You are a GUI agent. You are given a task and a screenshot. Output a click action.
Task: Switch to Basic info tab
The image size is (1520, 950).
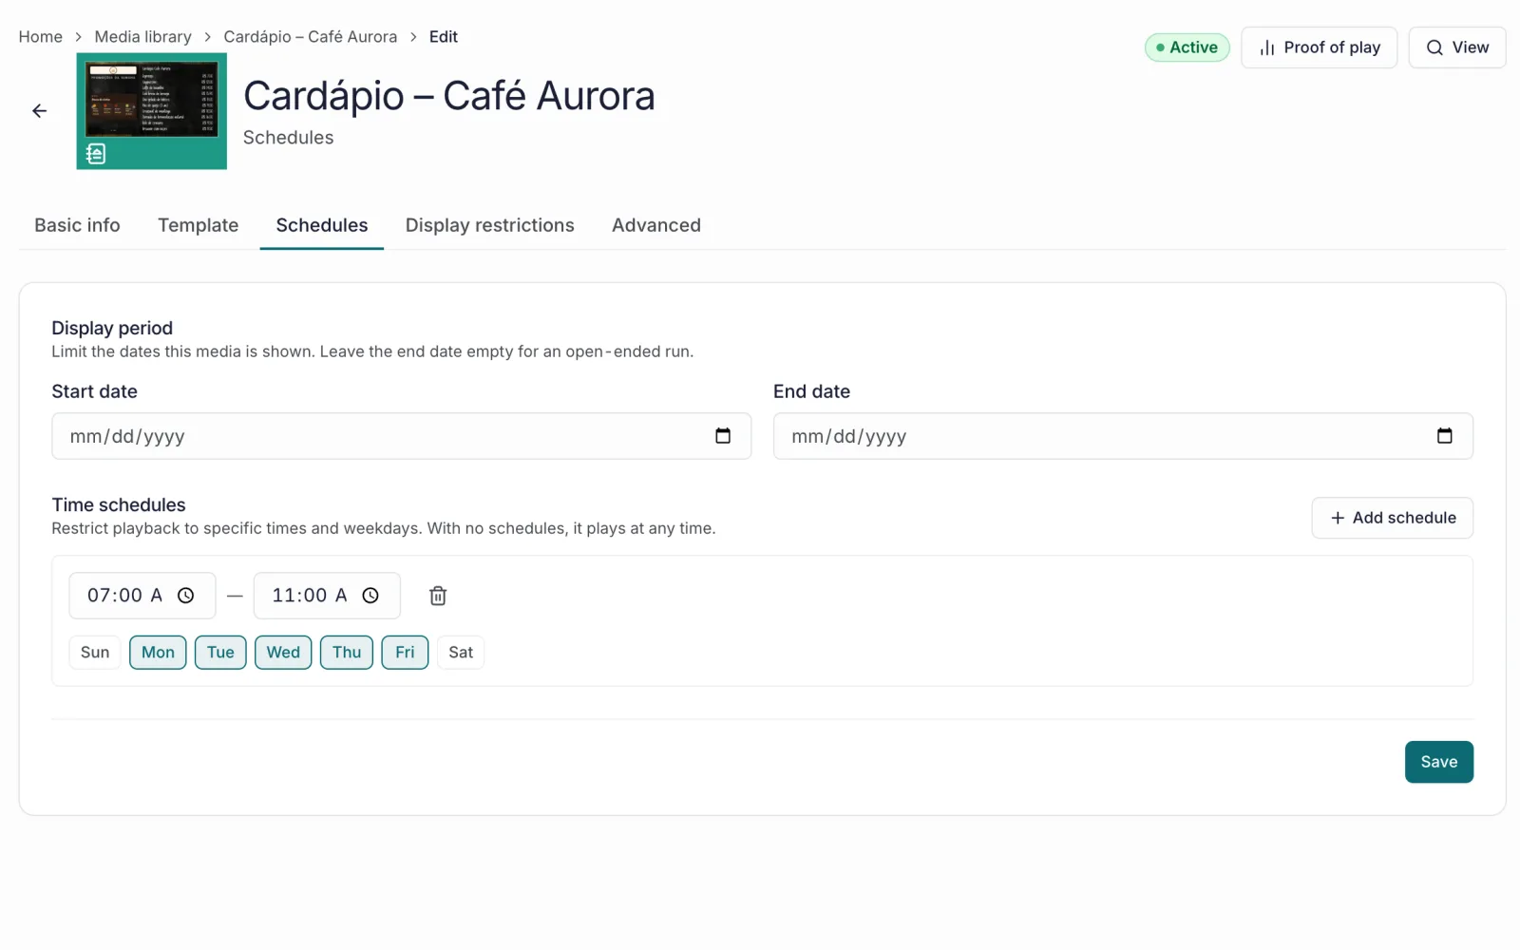point(77,225)
